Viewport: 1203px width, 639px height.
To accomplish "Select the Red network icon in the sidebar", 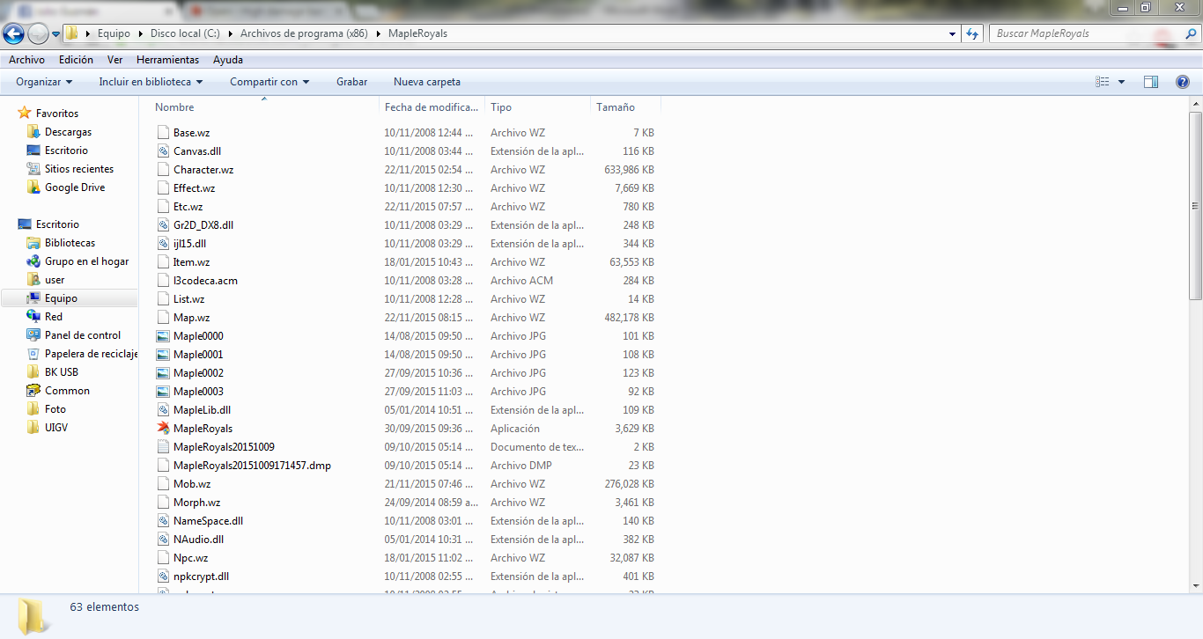I will coord(33,317).
